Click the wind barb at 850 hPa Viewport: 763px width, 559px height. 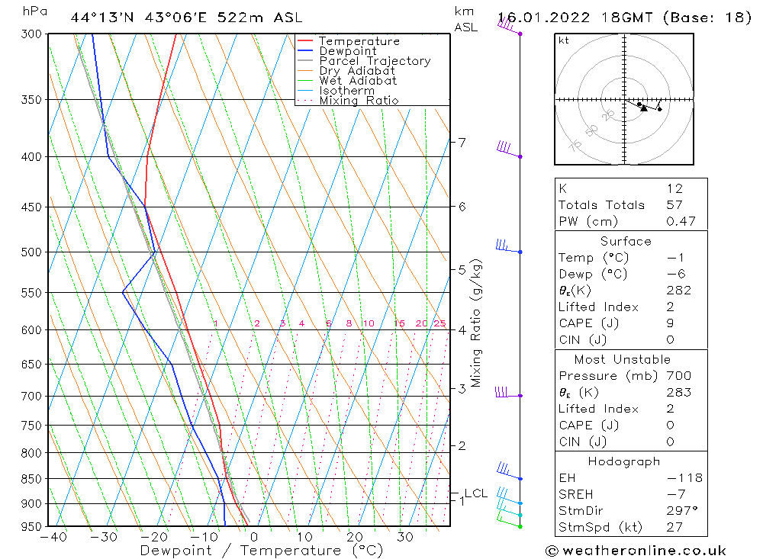pos(510,471)
